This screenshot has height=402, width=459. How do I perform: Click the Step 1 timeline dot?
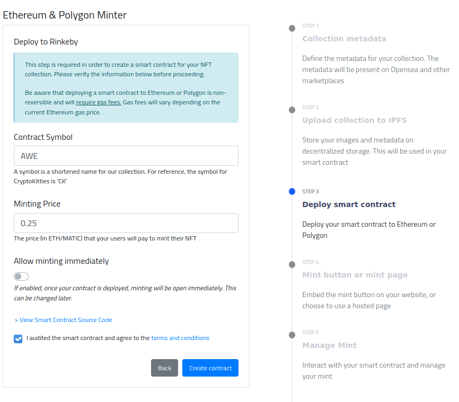(292, 29)
